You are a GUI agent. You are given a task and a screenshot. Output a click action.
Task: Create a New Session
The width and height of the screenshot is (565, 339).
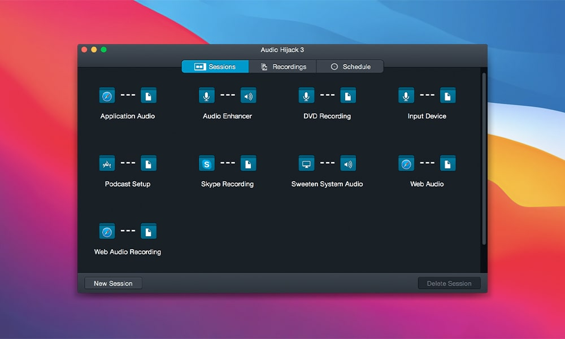coord(112,282)
